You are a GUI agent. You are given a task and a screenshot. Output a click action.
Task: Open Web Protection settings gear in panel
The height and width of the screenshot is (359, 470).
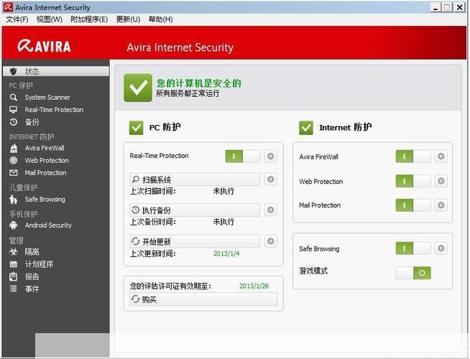pos(441,181)
